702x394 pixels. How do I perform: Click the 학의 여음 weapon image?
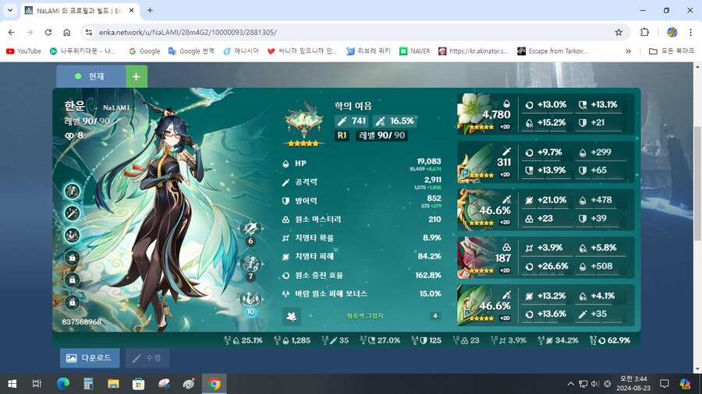coord(304,120)
